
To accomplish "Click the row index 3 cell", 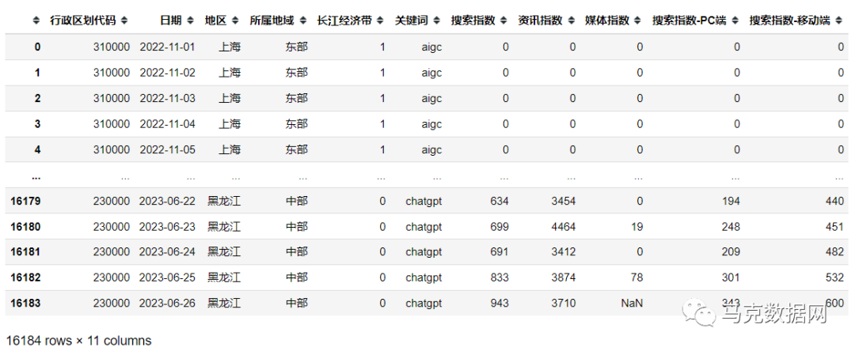I will pyautogui.click(x=38, y=124).
